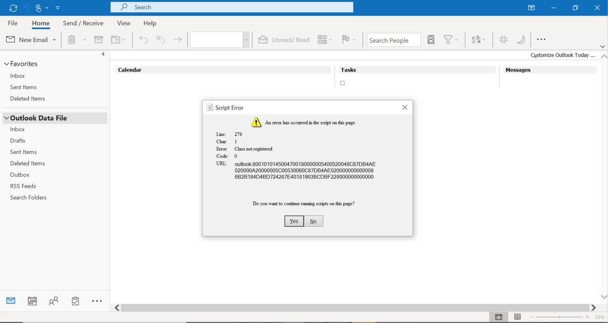Open the Coming Soon window icon

531,8
